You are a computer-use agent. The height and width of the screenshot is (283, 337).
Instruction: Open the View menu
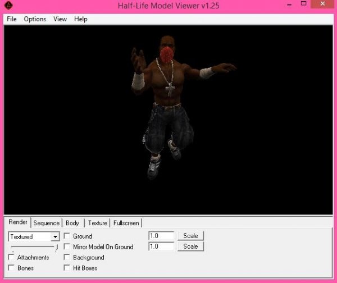coord(60,19)
